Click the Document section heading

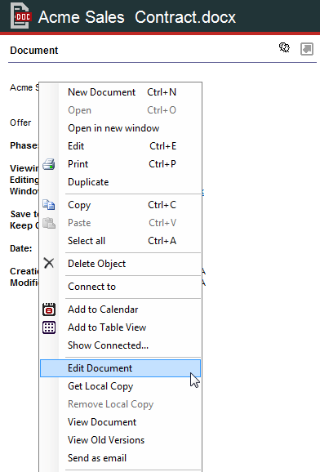click(34, 51)
